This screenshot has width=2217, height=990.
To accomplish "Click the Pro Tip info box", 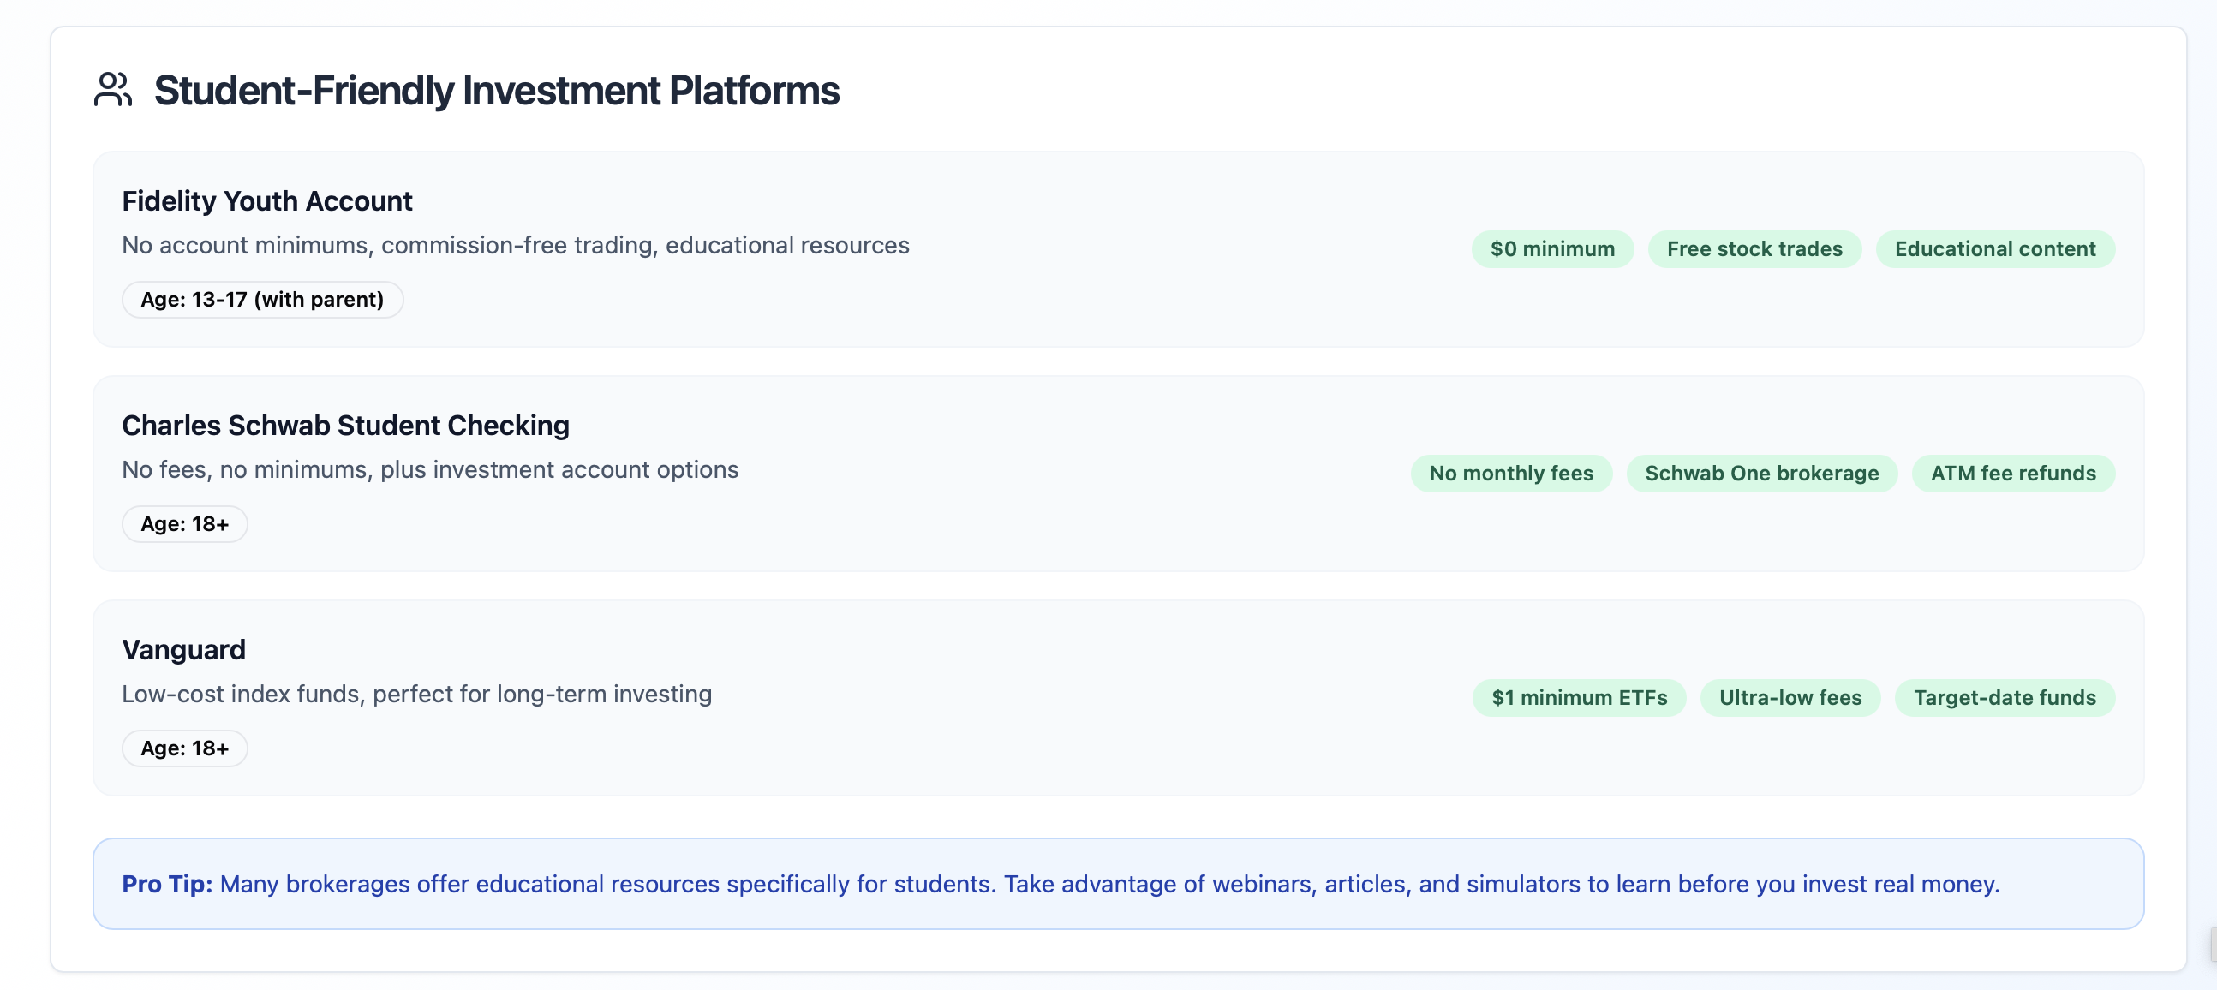I will [x=1117, y=883].
